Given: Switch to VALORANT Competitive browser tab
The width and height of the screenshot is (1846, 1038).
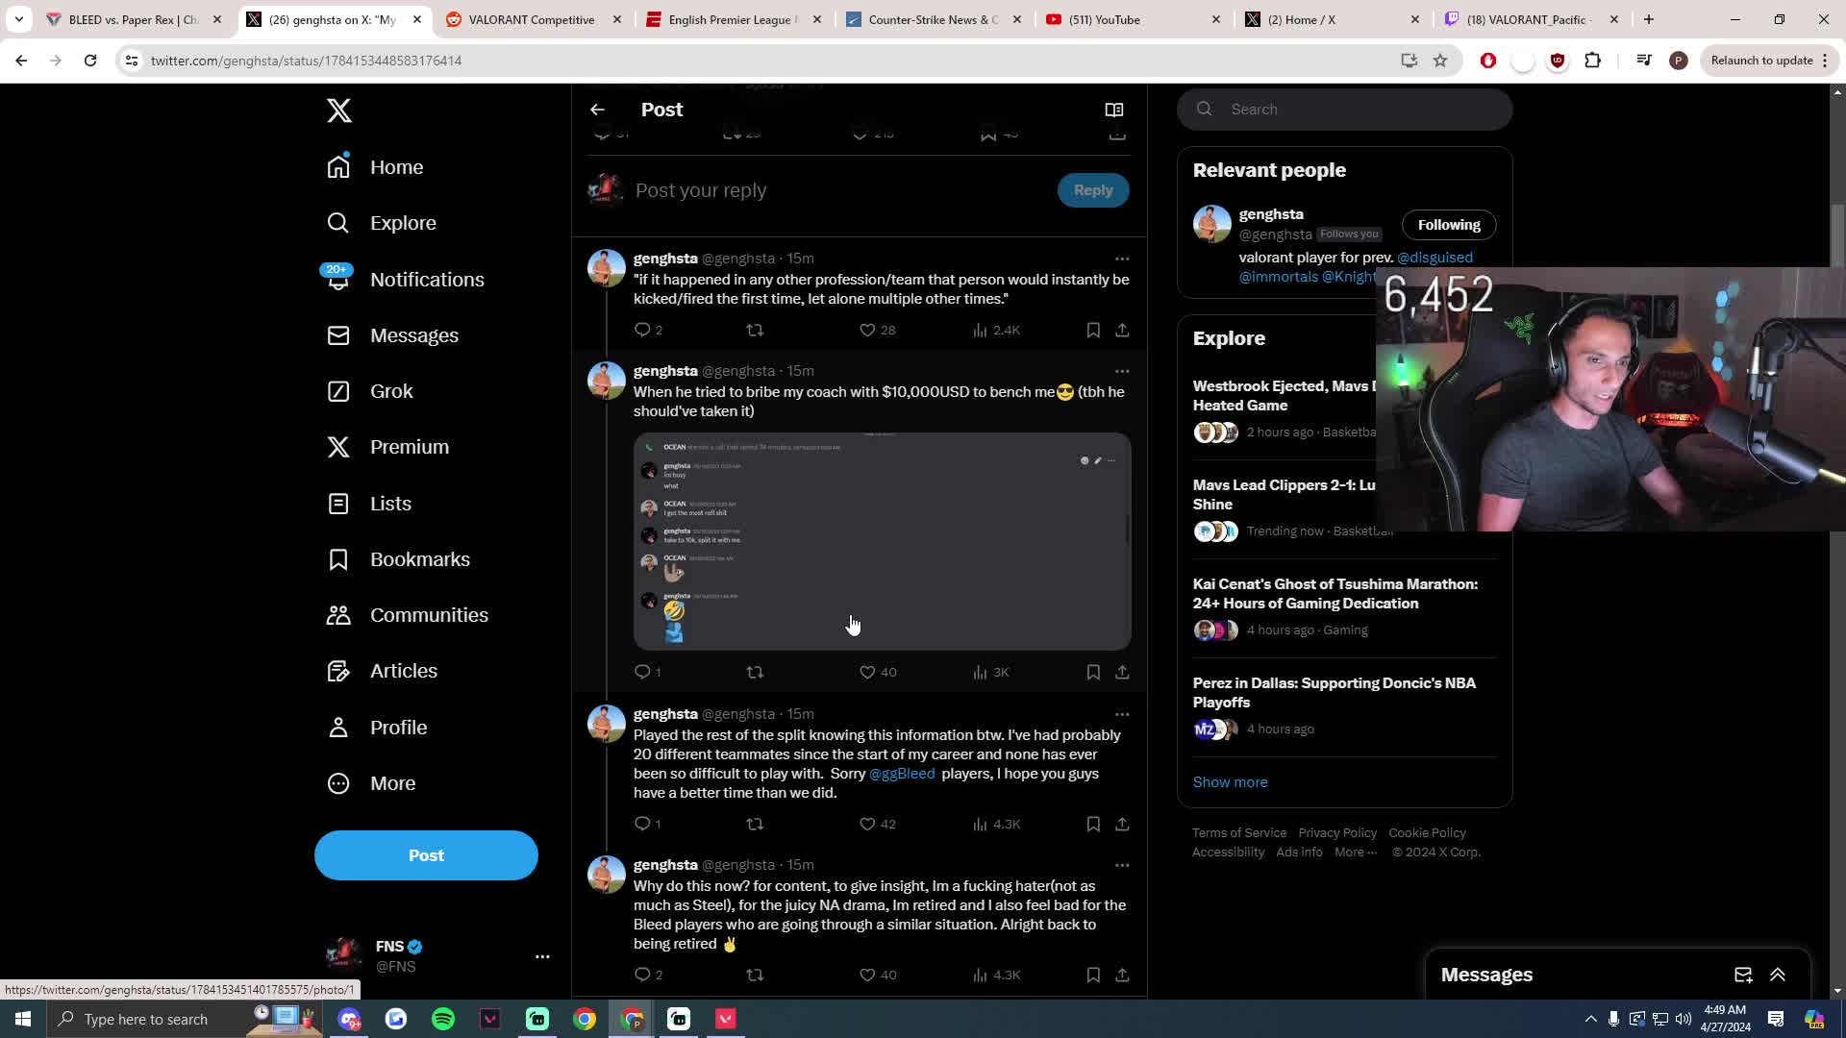Looking at the screenshot, I should point(534,19).
